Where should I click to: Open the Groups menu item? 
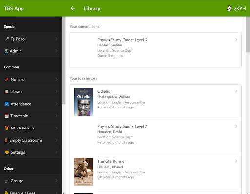(31, 181)
